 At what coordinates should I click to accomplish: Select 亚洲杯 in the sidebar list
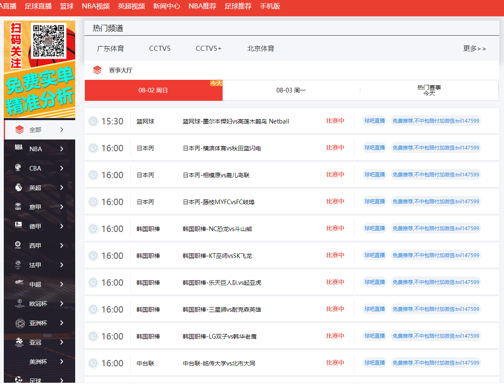click(x=38, y=323)
